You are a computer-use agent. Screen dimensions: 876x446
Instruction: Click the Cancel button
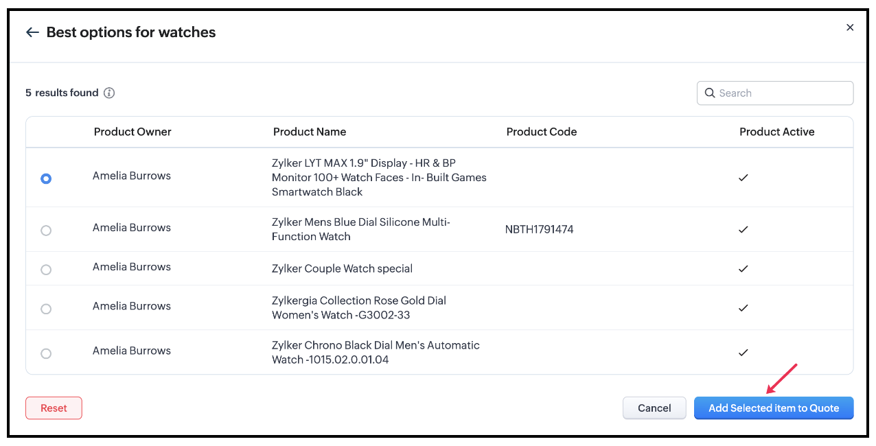pyautogui.click(x=654, y=408)
